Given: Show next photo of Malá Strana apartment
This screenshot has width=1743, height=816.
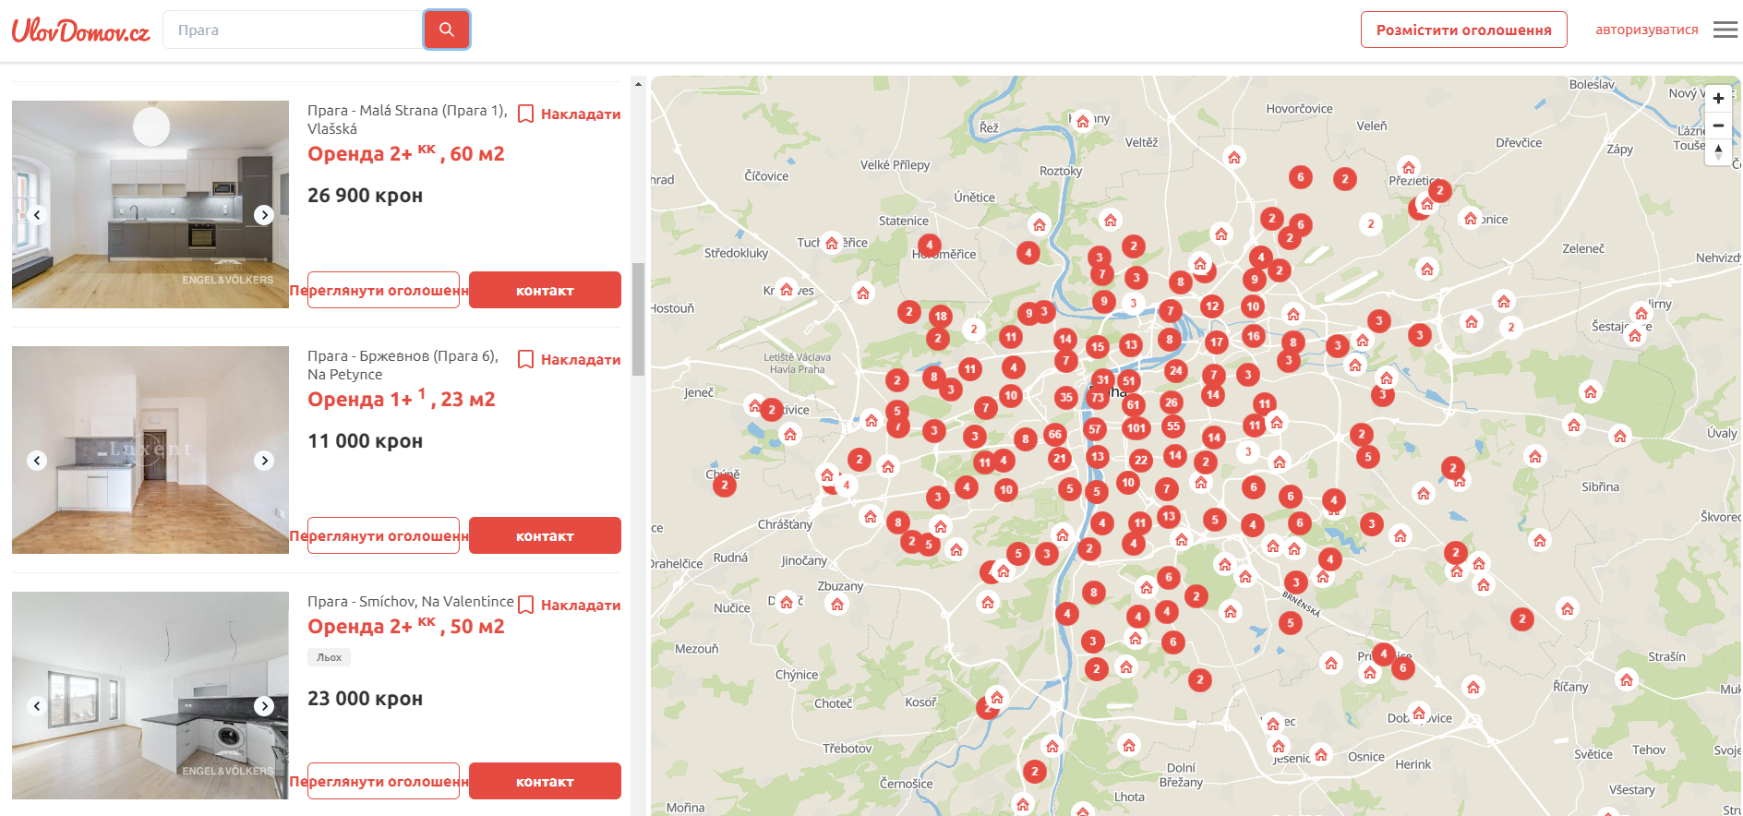Looking at the screenshot, I should point(264,215).
